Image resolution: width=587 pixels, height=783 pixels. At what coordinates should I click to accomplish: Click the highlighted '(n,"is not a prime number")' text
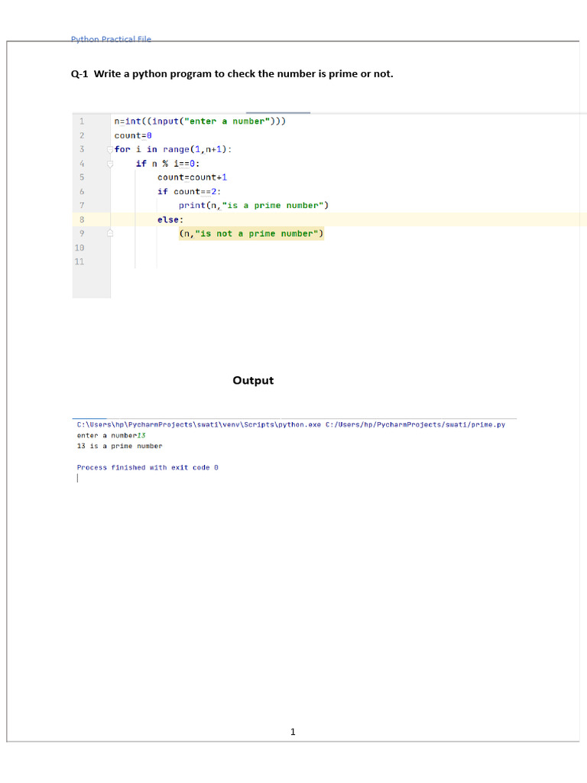pyautogui.click(x=251, y=234)
